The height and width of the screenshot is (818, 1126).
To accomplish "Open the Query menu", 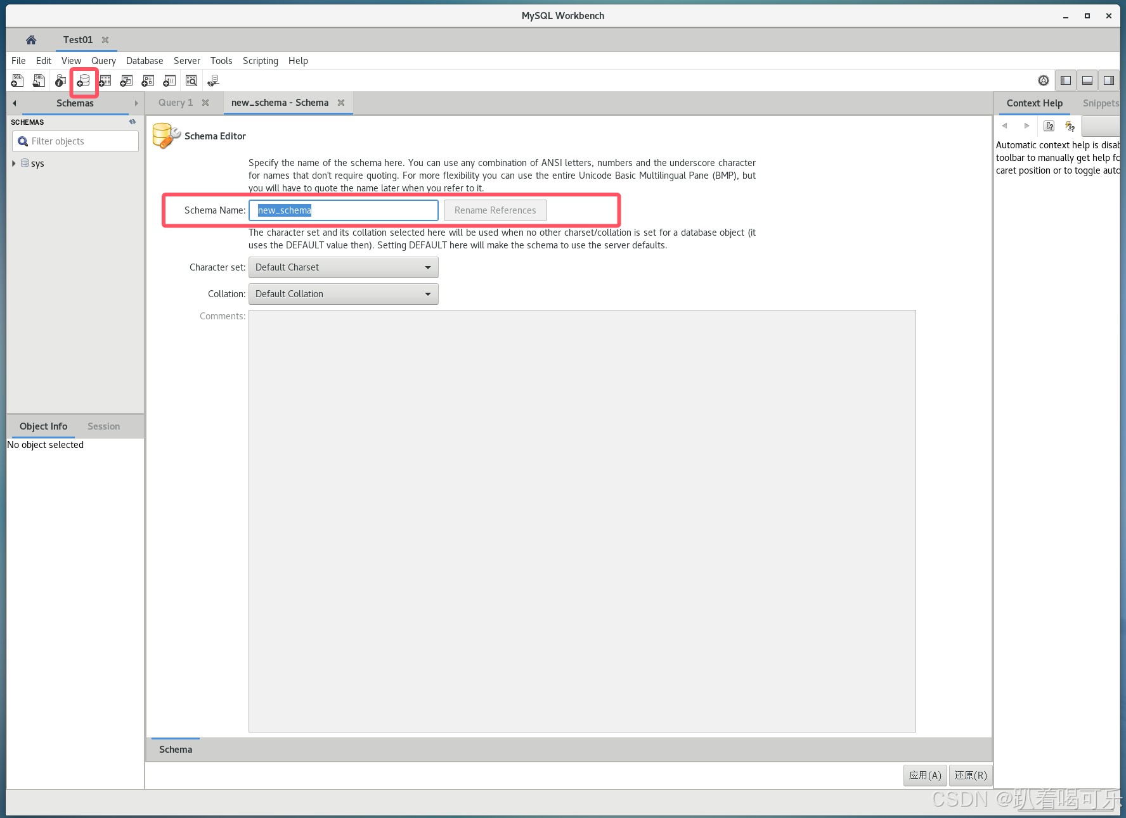I will [103, 61].
